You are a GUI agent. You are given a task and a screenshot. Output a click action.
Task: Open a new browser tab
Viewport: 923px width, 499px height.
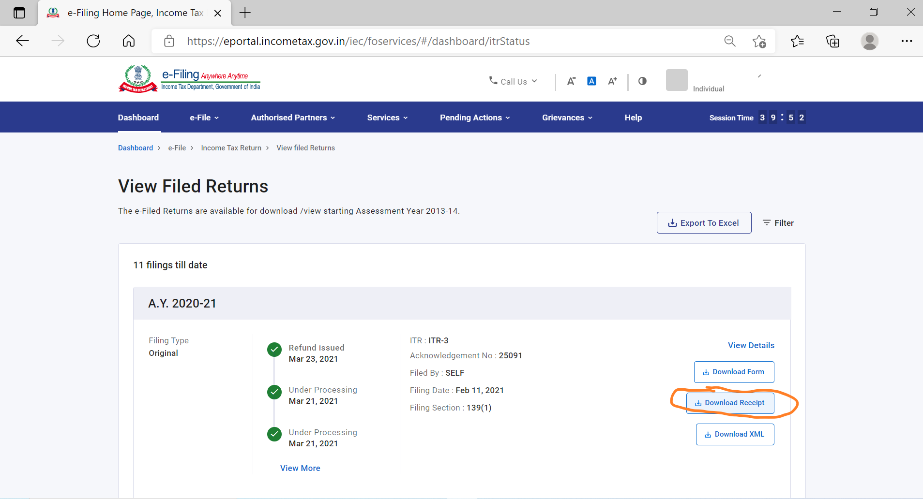pyautogui.click(x=245, y=13)
